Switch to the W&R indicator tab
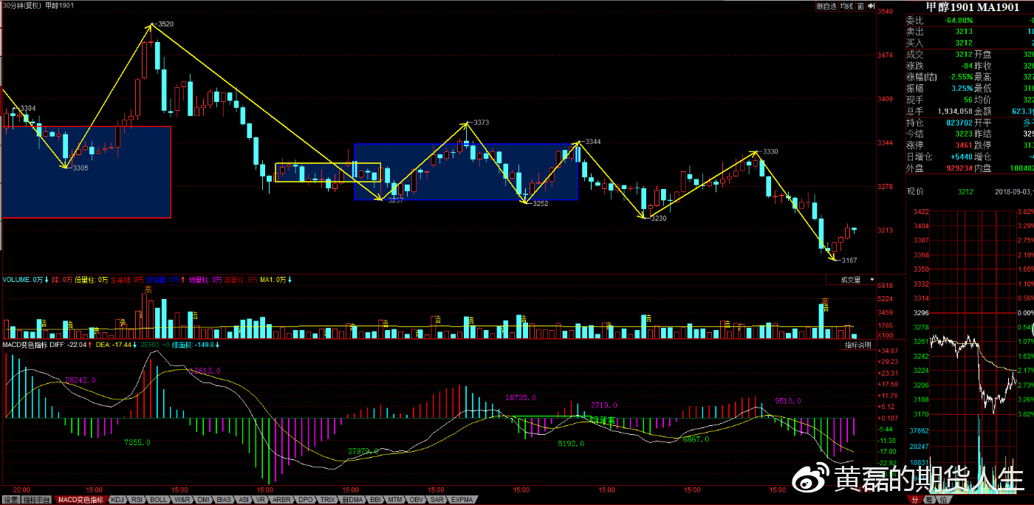This screenshot has width=1034, height=505. coord(182,500)
